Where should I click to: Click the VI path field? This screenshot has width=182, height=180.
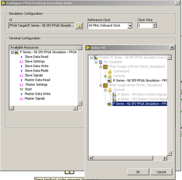42,25
